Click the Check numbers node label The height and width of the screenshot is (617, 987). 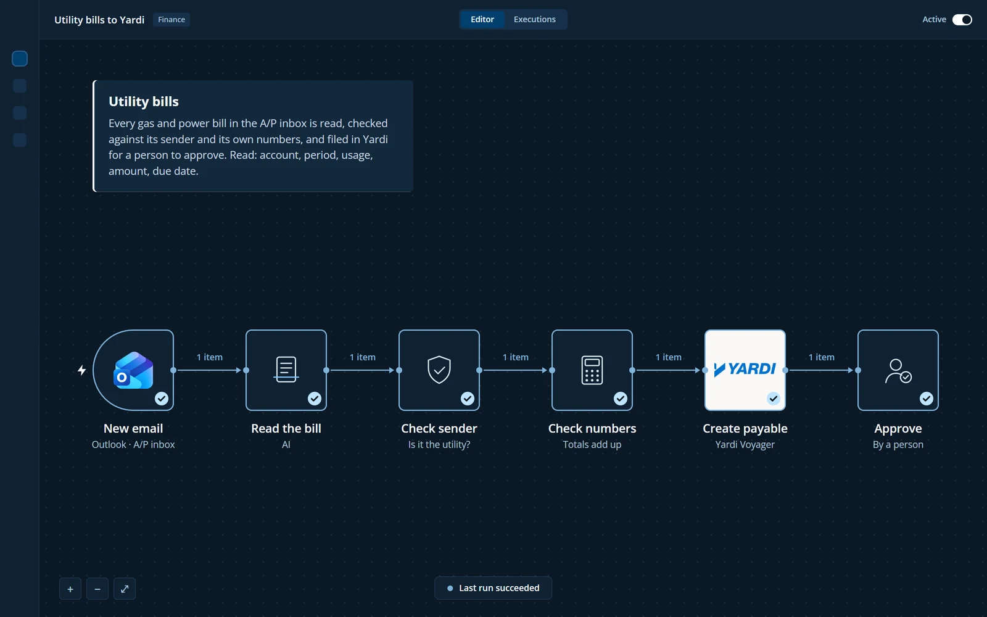click(x=592, y=428)
